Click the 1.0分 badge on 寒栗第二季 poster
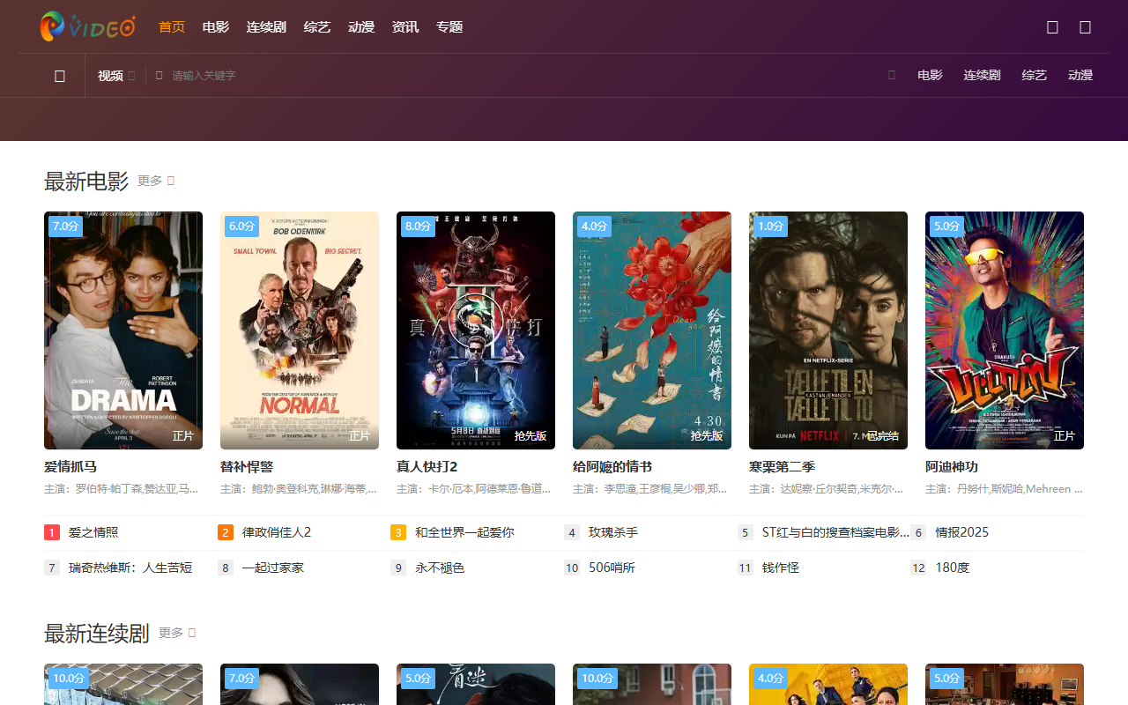Image resolution: width=1128 pixels, height=705 pixels. tap(770, 226)
